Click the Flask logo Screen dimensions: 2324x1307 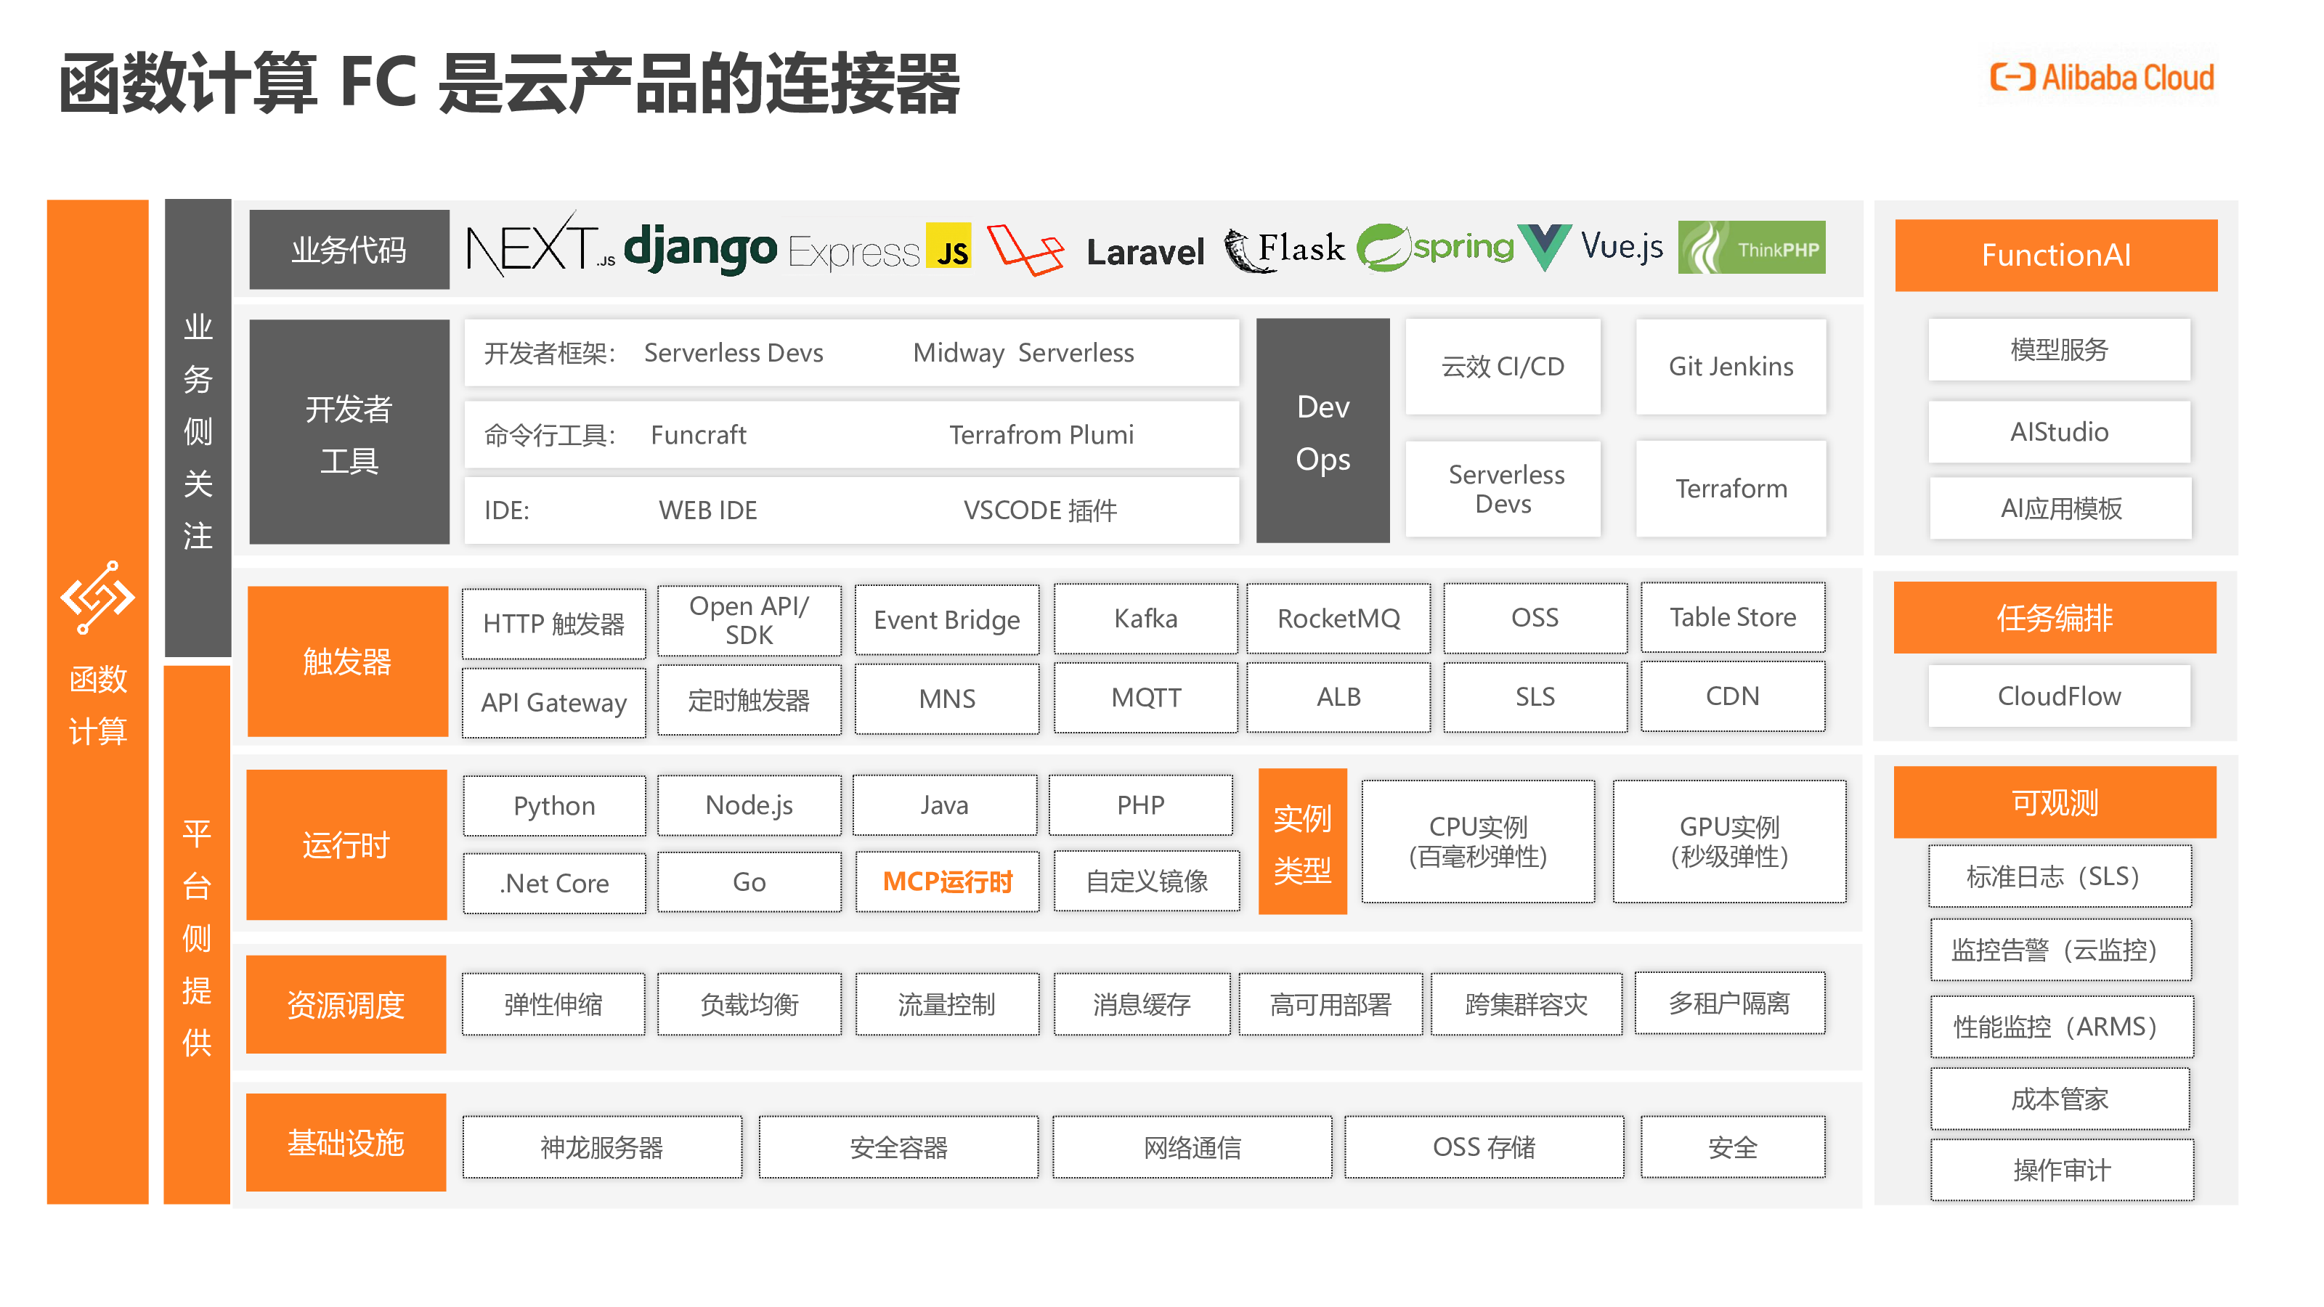point(1284,249)
